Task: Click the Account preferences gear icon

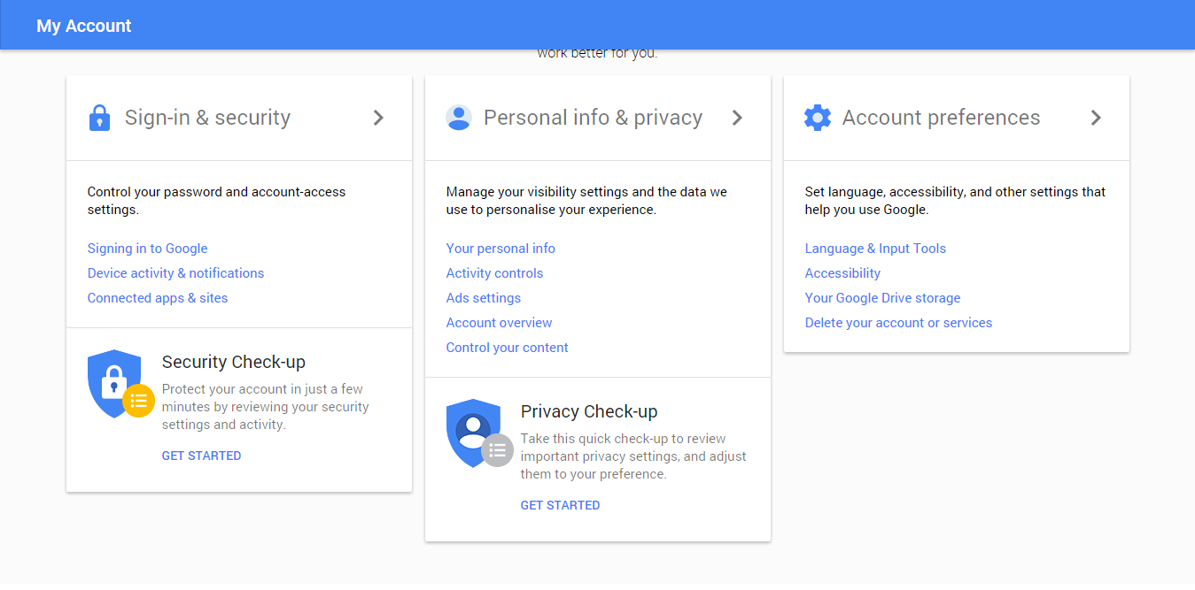Action: tap(817, 118)
